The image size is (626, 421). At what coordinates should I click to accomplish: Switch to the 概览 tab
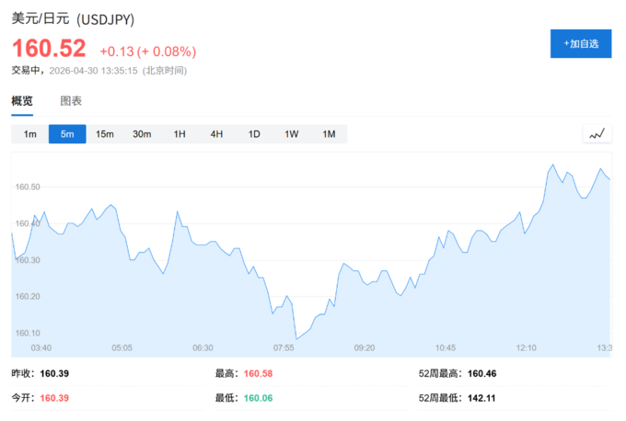[x=22, y=101]
